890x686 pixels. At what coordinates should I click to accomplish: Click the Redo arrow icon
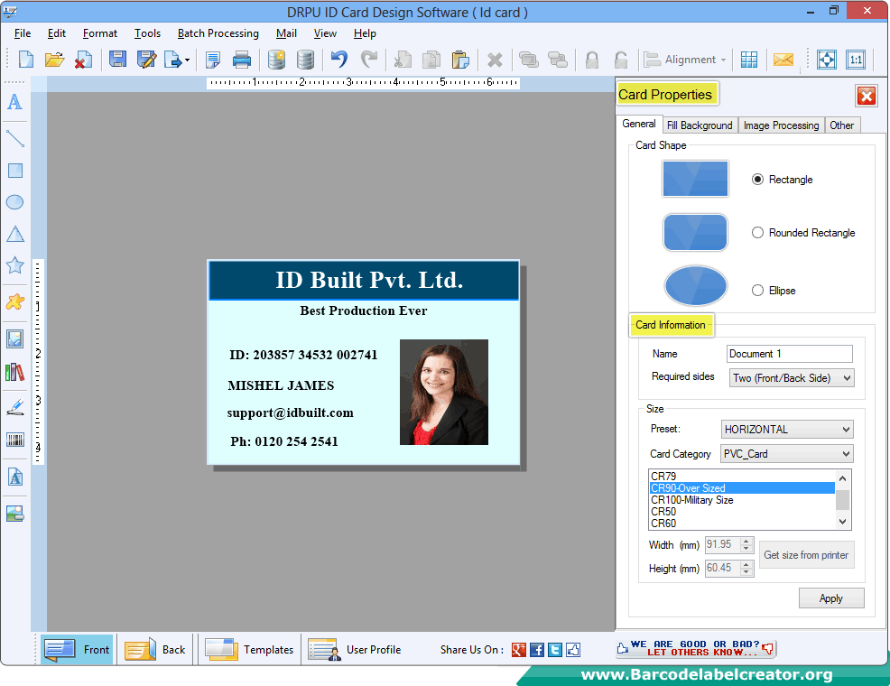click(x=369, y=60)
